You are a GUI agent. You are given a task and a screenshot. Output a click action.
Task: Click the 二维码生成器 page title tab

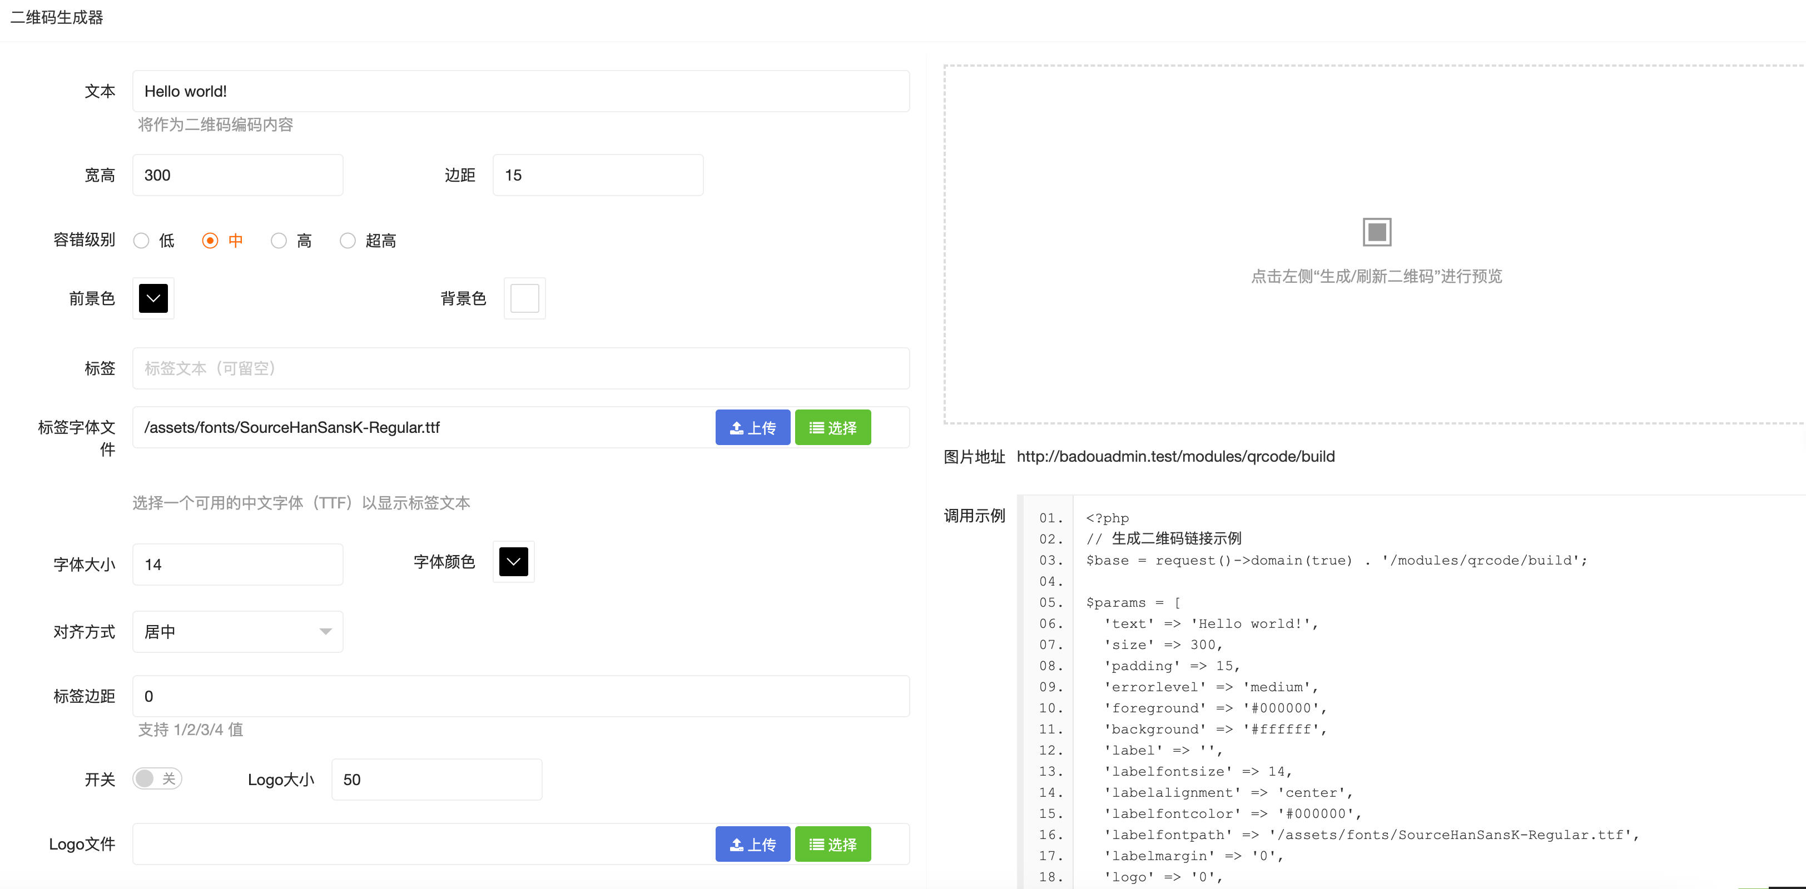tap(57, 18)
